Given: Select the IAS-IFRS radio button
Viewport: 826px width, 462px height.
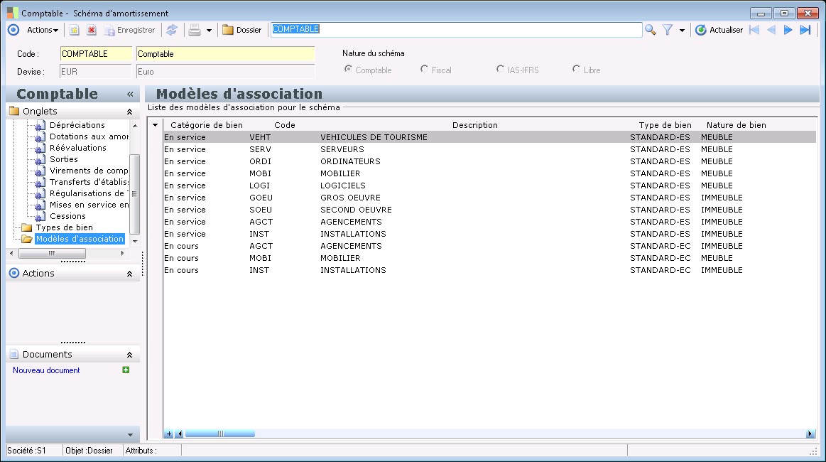Looking at the screenshot, I should (501, 70).
